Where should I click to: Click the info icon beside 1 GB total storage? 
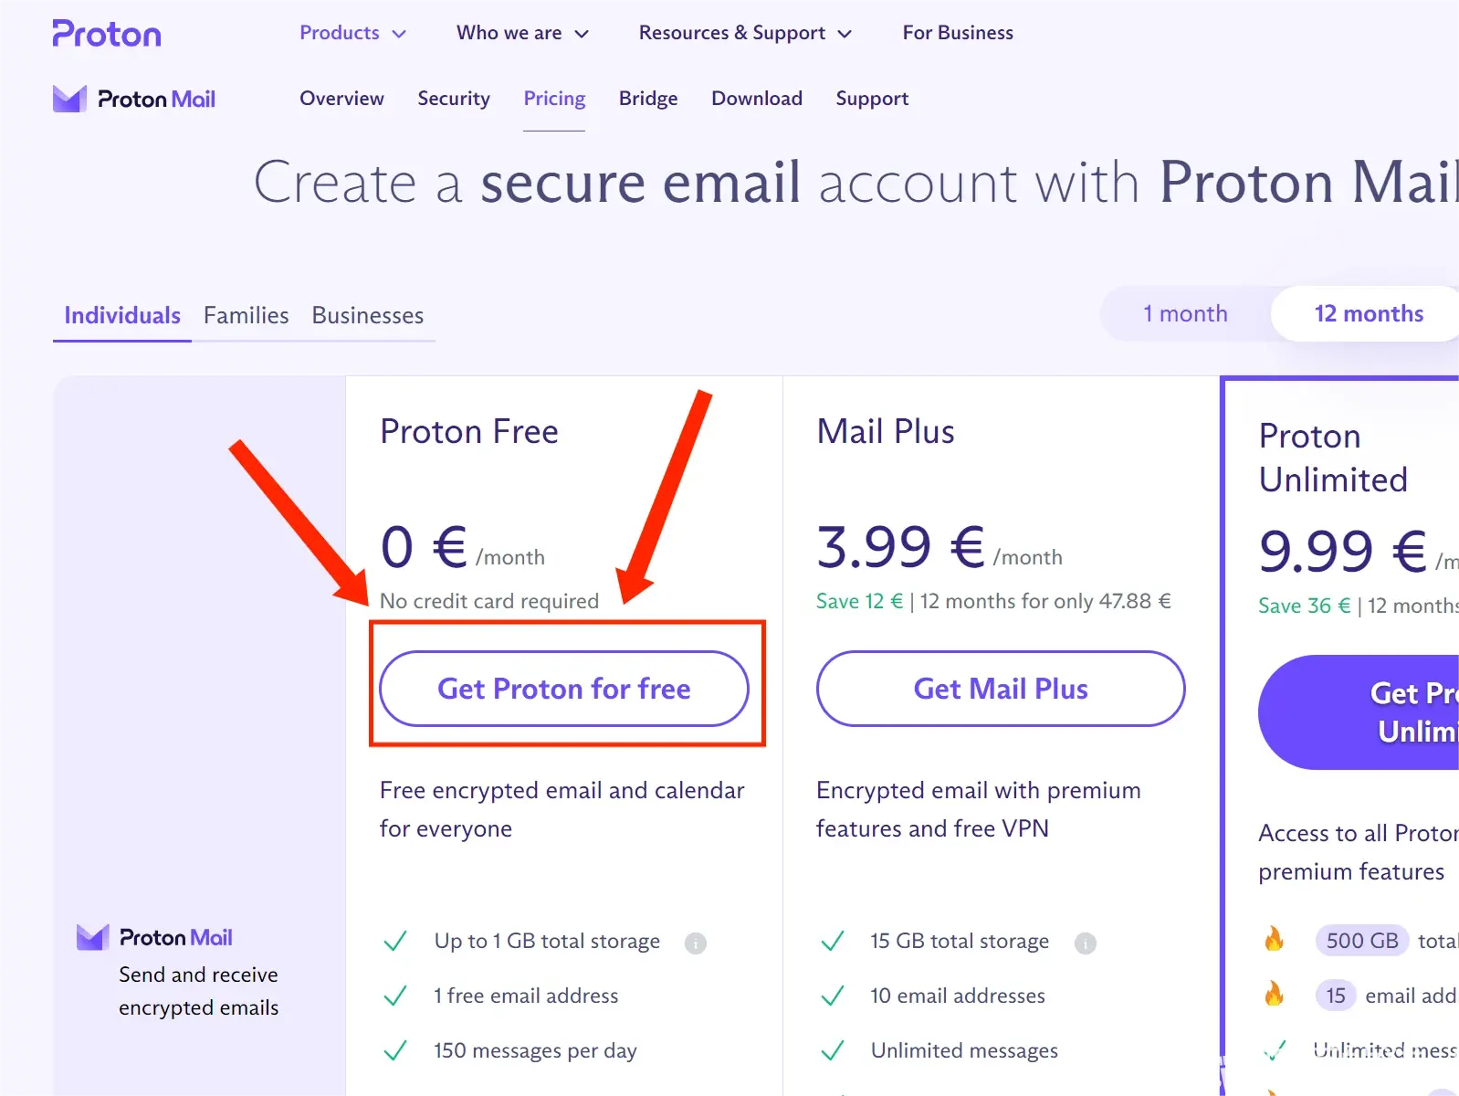pos(696,943)
